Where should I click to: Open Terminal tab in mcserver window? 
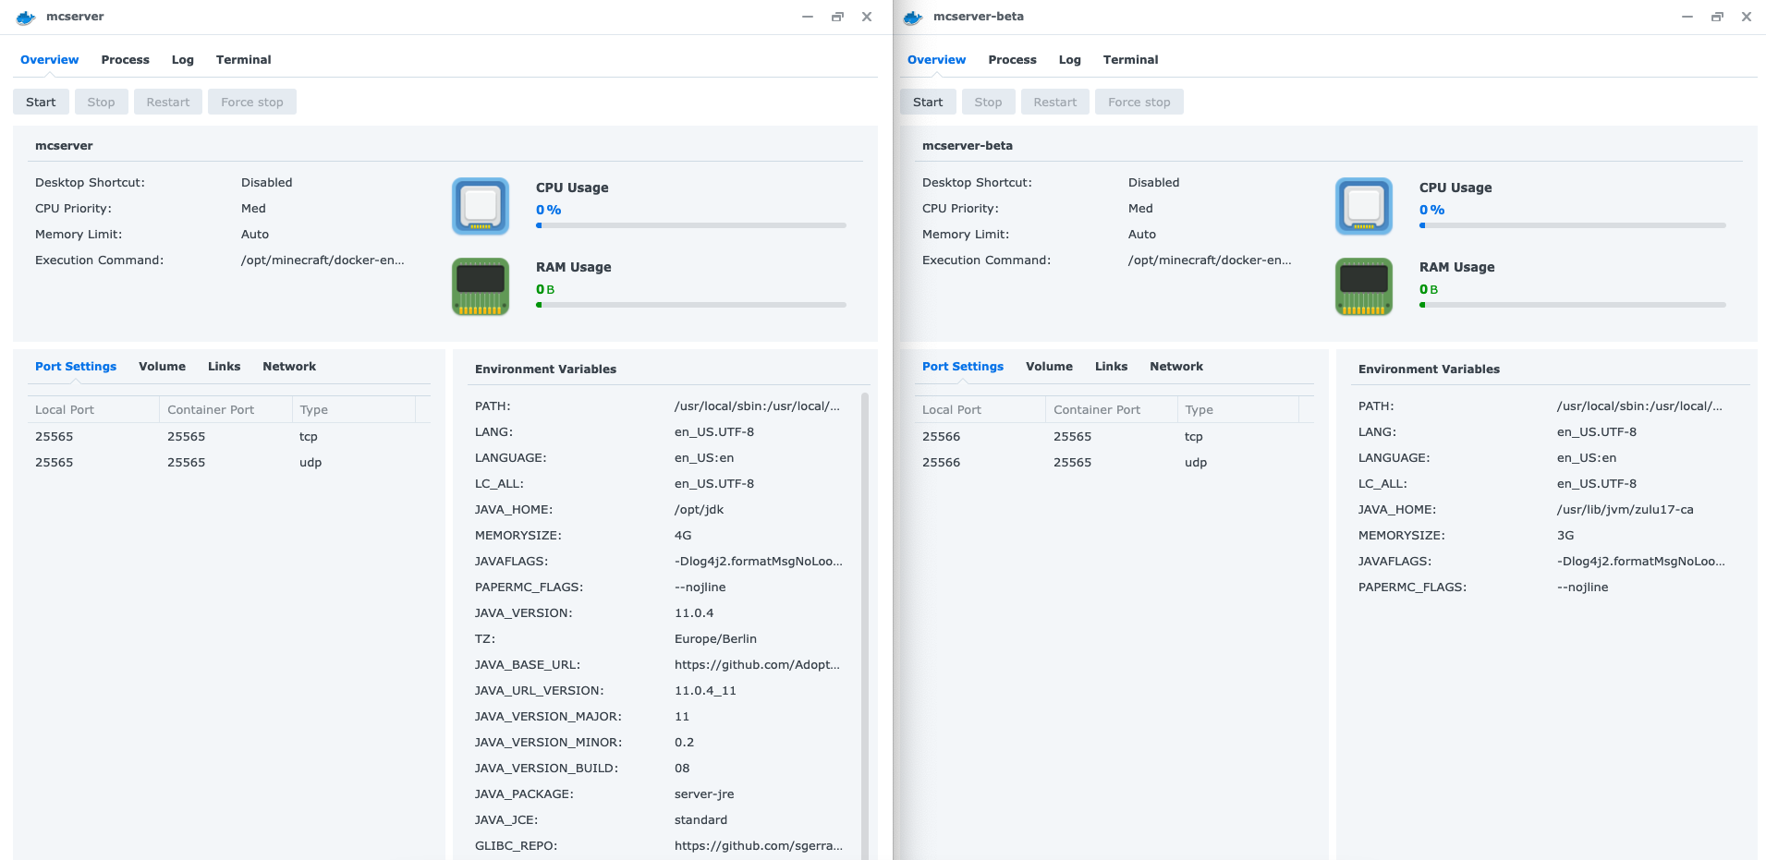click(x=244, y=60)
